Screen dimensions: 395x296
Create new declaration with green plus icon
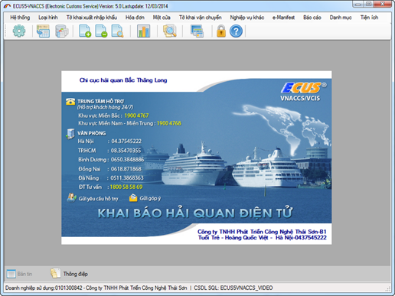pos(85,31)
